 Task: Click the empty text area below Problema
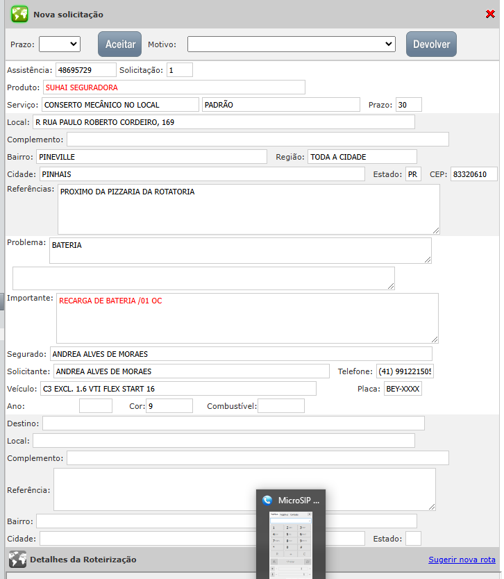pyautogui.click(x=204, y=278)
